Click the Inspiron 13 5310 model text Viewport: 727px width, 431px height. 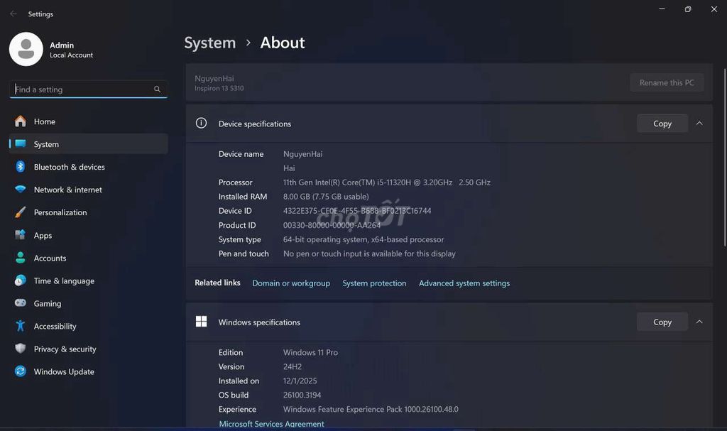219,88
